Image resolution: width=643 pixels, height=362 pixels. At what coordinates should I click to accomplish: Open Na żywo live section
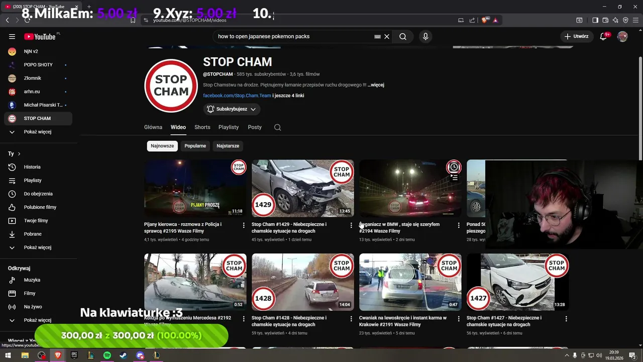pyautogui.click(x=38, y=307)
